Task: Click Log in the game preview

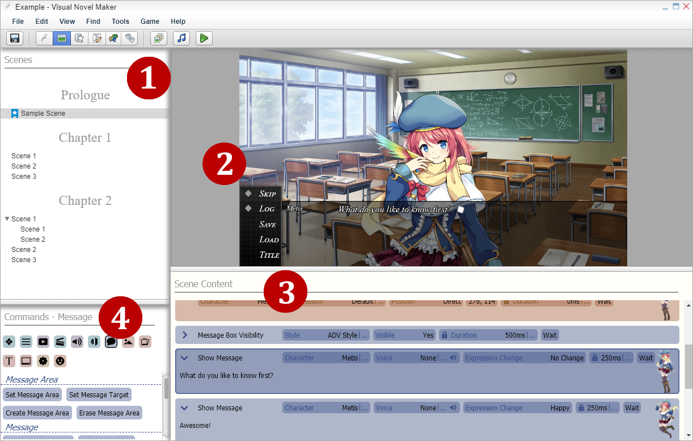Action: point(267,209)
